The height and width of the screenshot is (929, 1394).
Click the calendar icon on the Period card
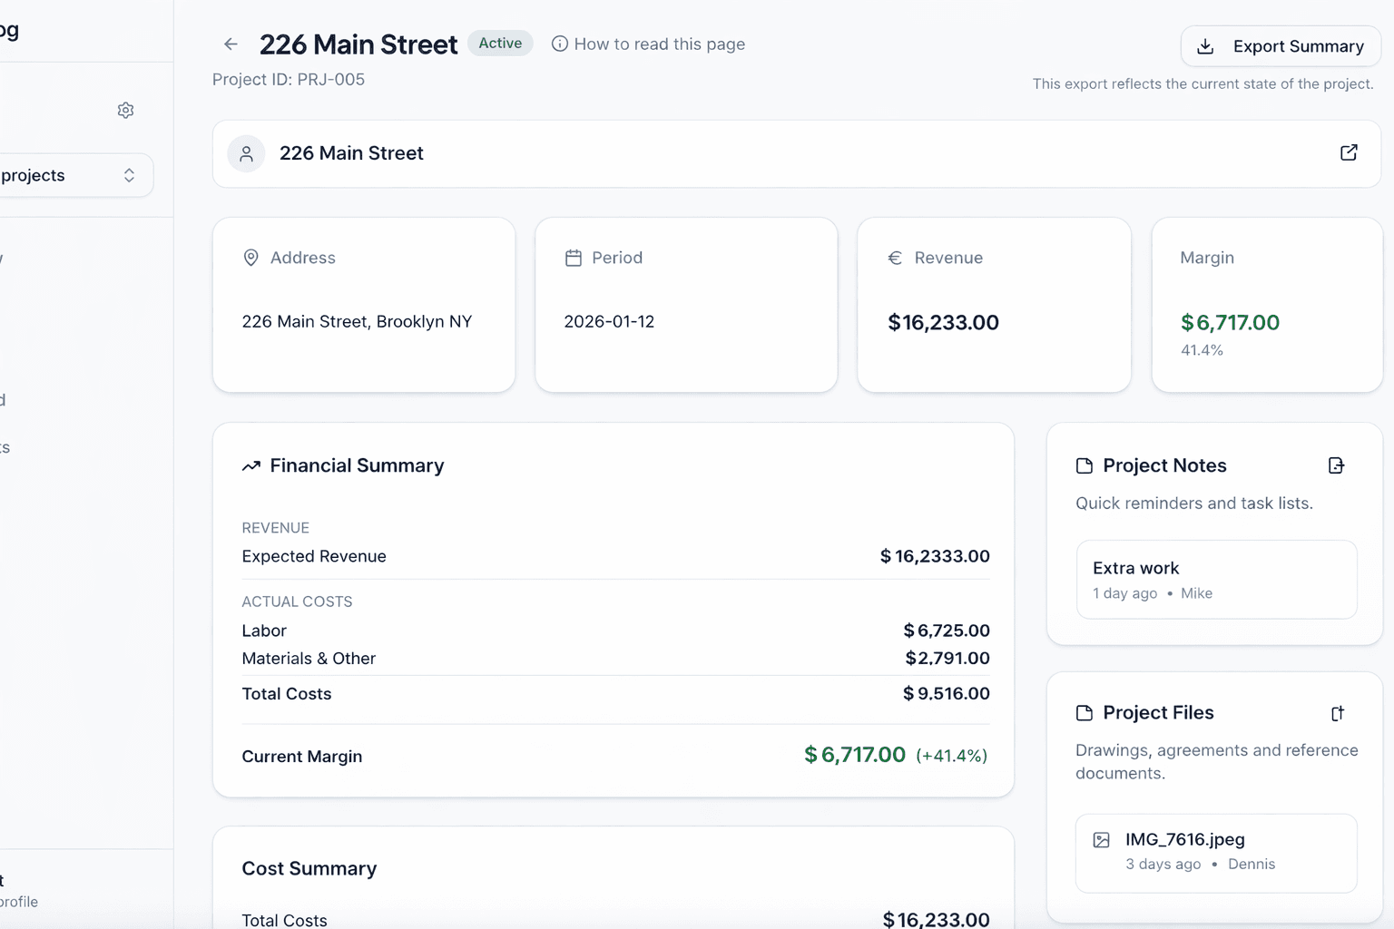[x=573, y=257]
